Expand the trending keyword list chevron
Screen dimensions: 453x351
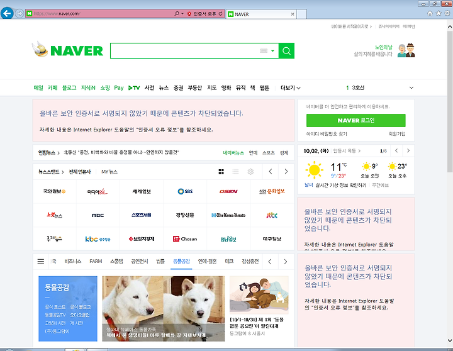pos(411,87)
